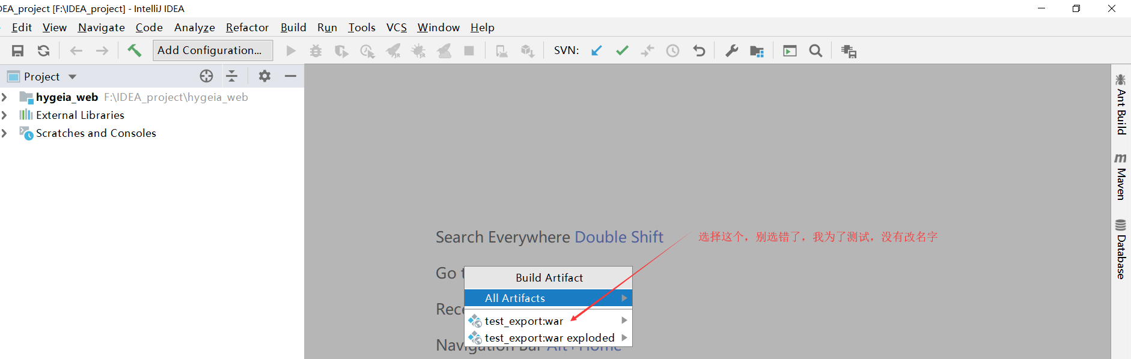The width and height of the screenshot is (1131, 359).
Task: Click the SVN Update Project blue arrow
Action: 596,51
